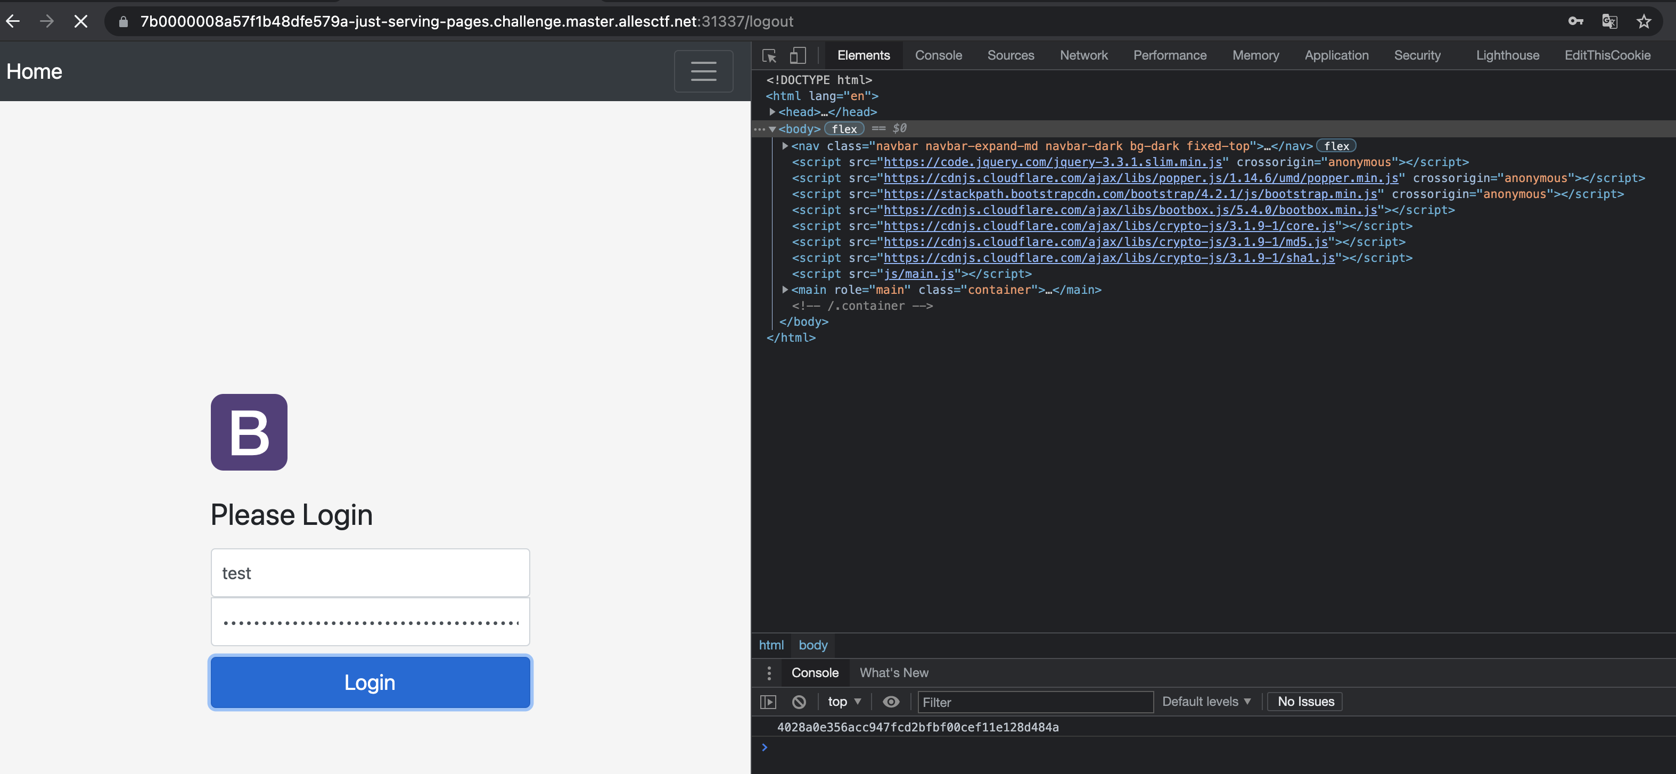The width and height of the screenshot is (1676, 774).
Task: Click the Bootstrap B logo
Action: pyautogui.click(x=249, y=432)
